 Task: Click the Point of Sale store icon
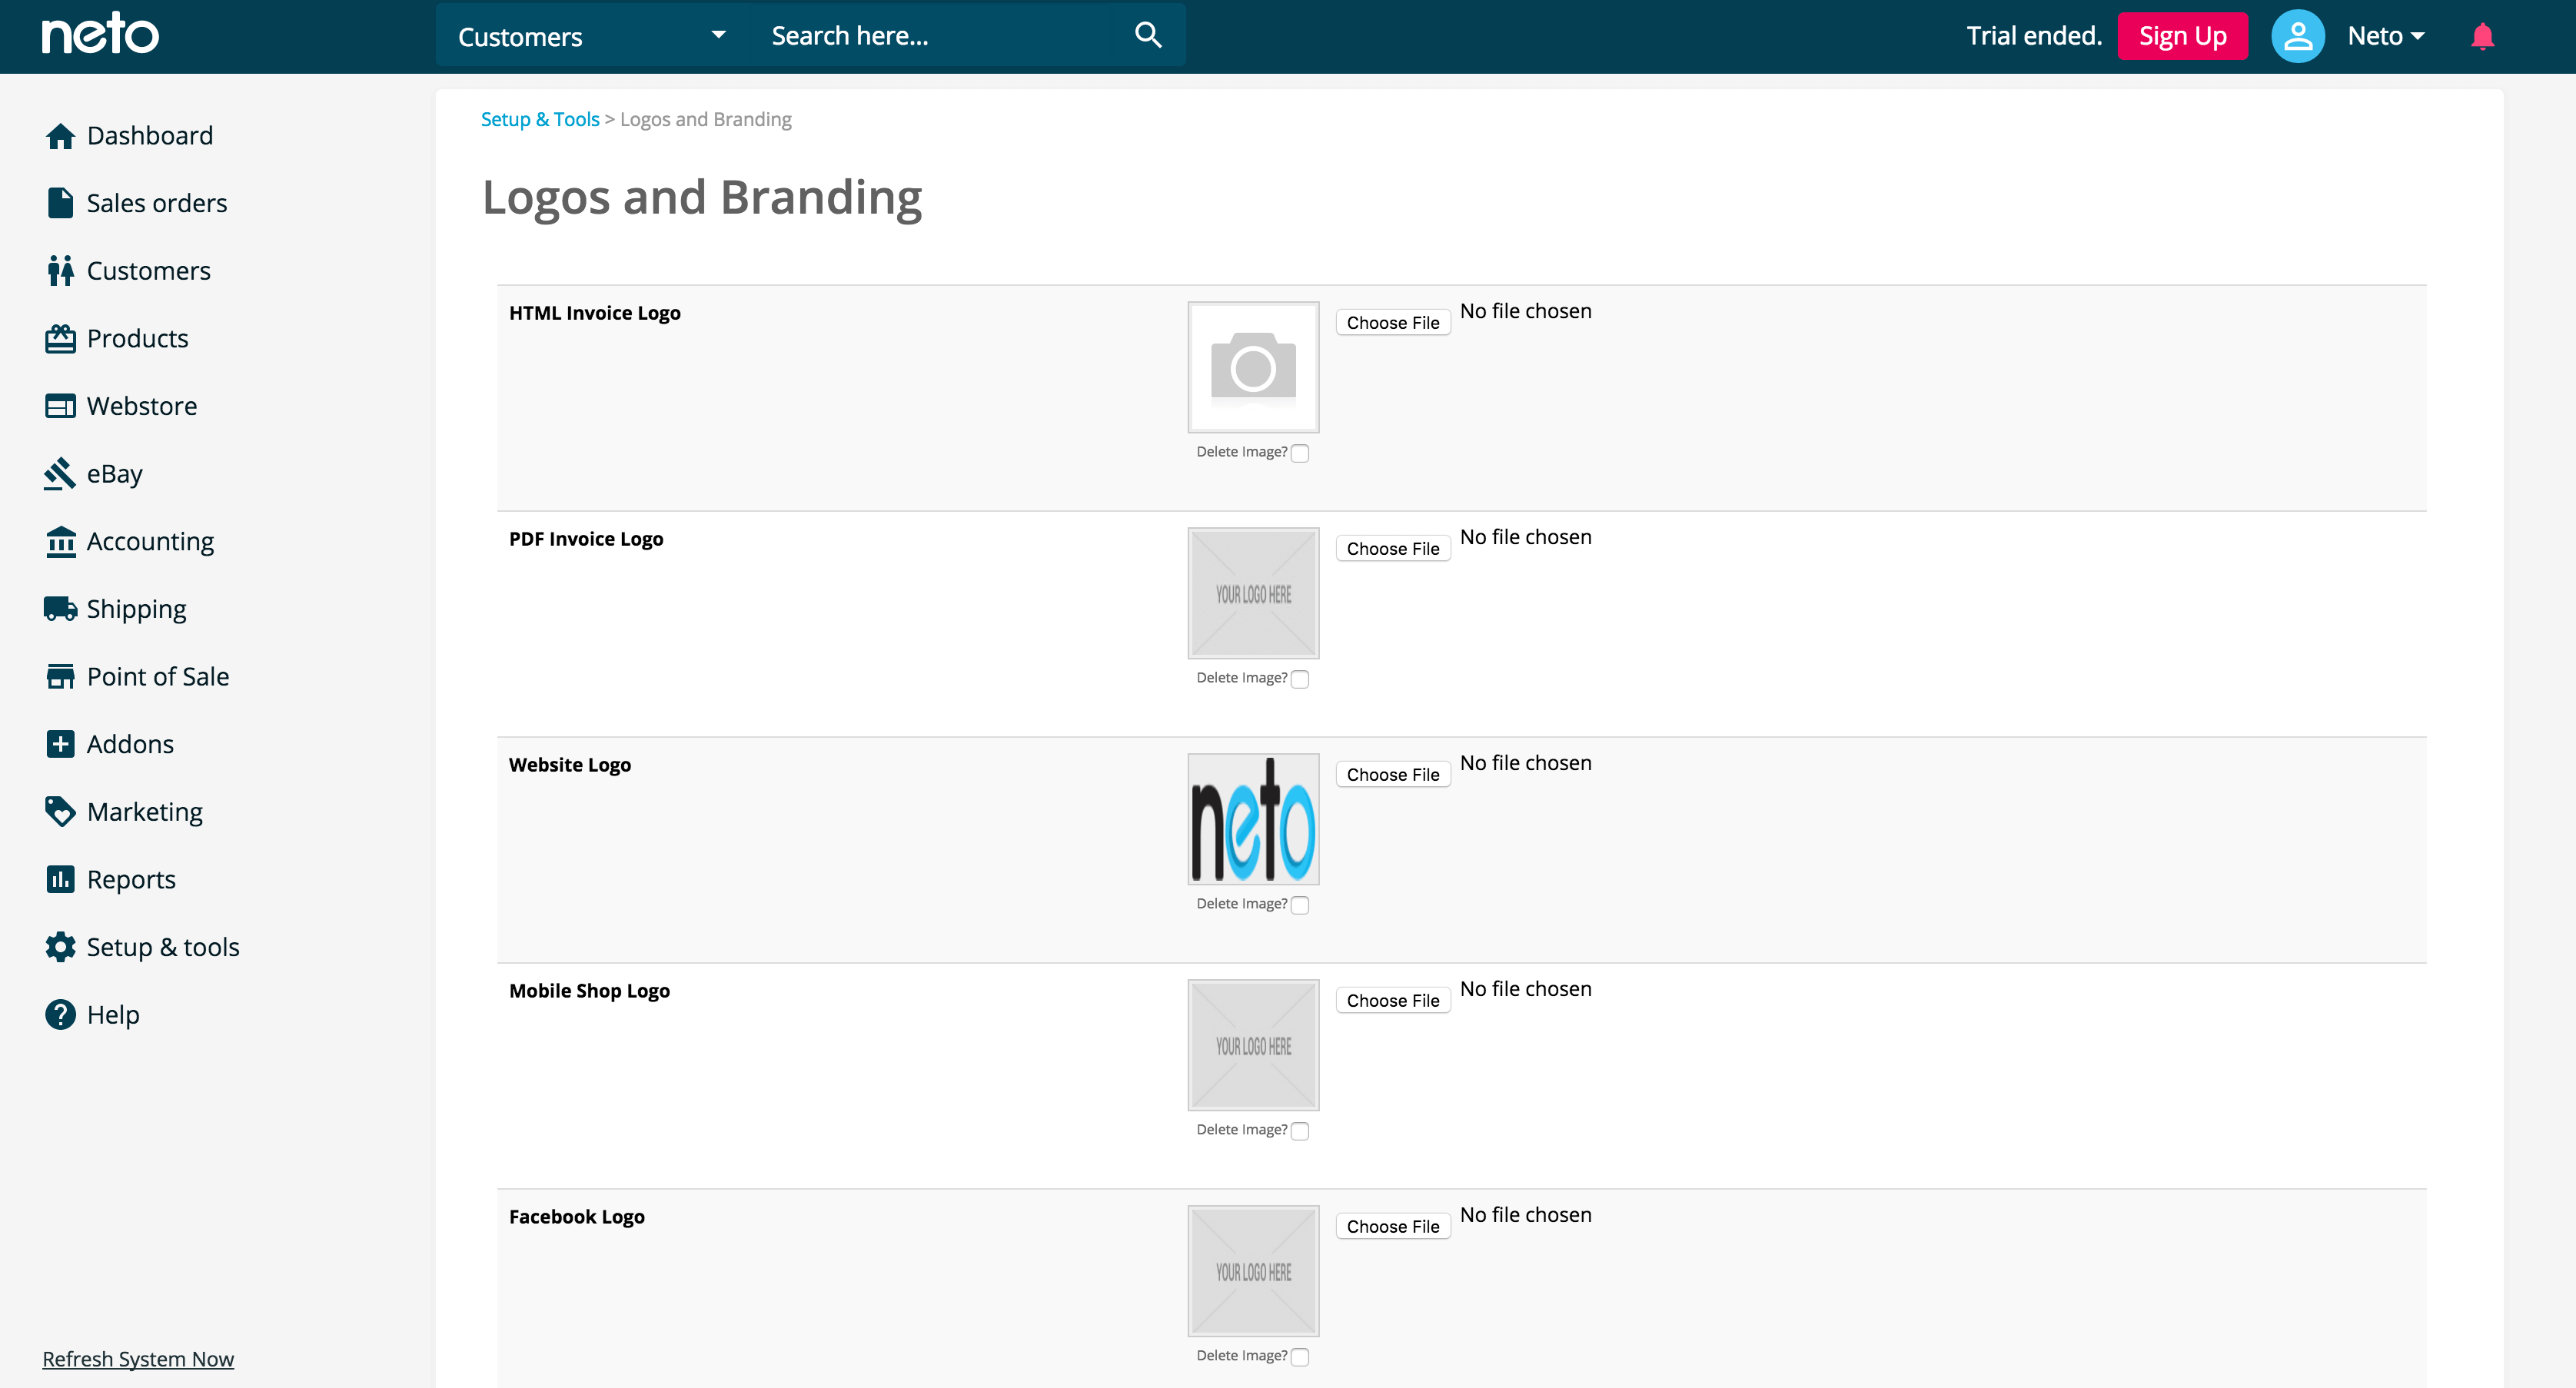(60, 677)
